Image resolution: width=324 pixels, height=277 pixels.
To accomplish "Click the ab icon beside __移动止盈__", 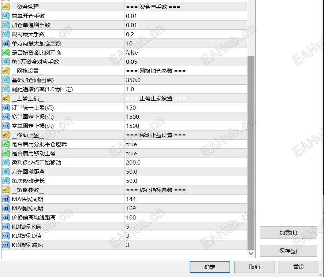I will pos(5,135).
